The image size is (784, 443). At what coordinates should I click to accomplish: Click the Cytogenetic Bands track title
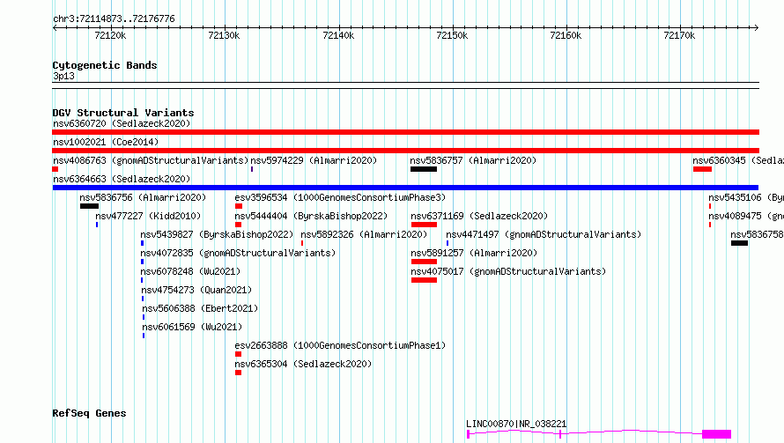coord(105,65)
